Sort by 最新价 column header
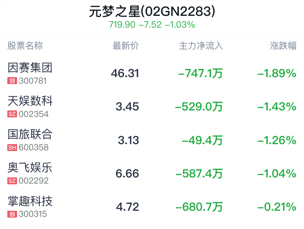 pyautogui.click(x=126, y=46)
